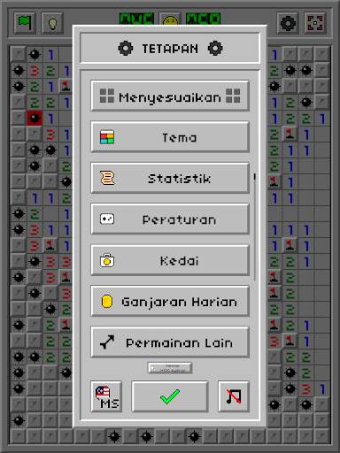
Task: Toggle flag mode with the green flag icon
Action: [25, 23]
